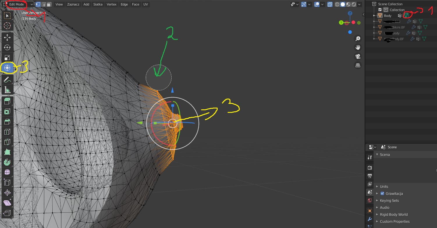The height and width of the screenshot is (228, 437).
Task: Enable edge select mode
Action: coord(44,4)
